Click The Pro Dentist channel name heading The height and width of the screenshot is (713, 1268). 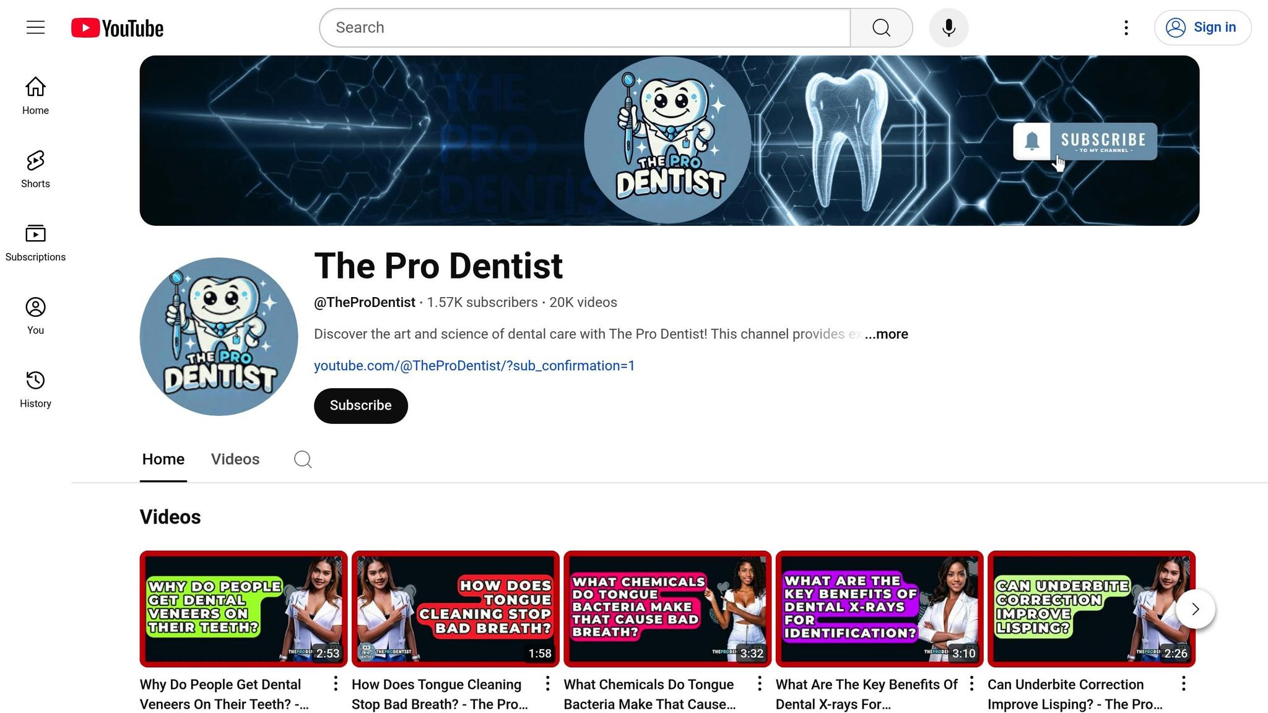tap(438, 266)
